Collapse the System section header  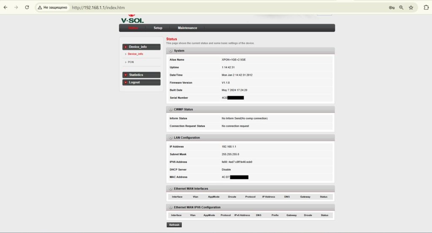[x=171, y=51]
